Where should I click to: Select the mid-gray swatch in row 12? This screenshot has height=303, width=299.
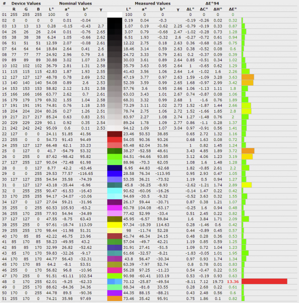(115, 77)
